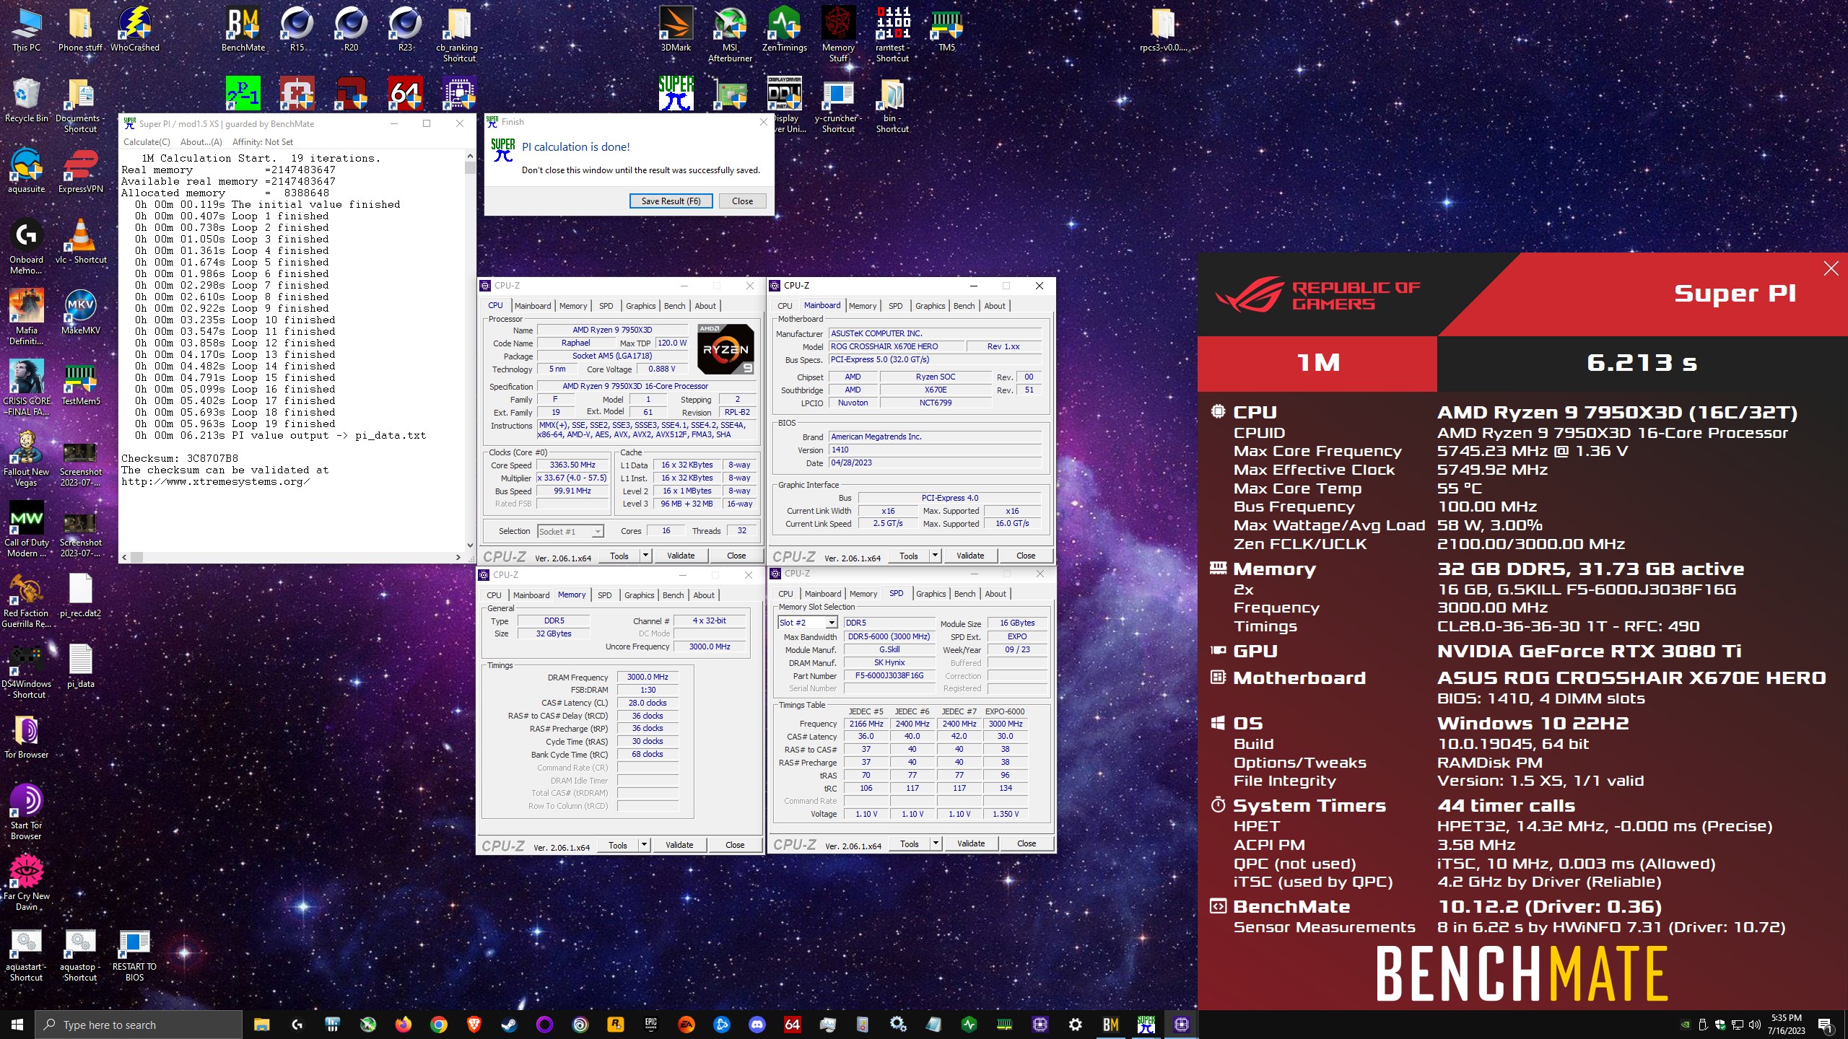Open the 3DMark desktop shortcut
1848x1039 pixels.
676,30
